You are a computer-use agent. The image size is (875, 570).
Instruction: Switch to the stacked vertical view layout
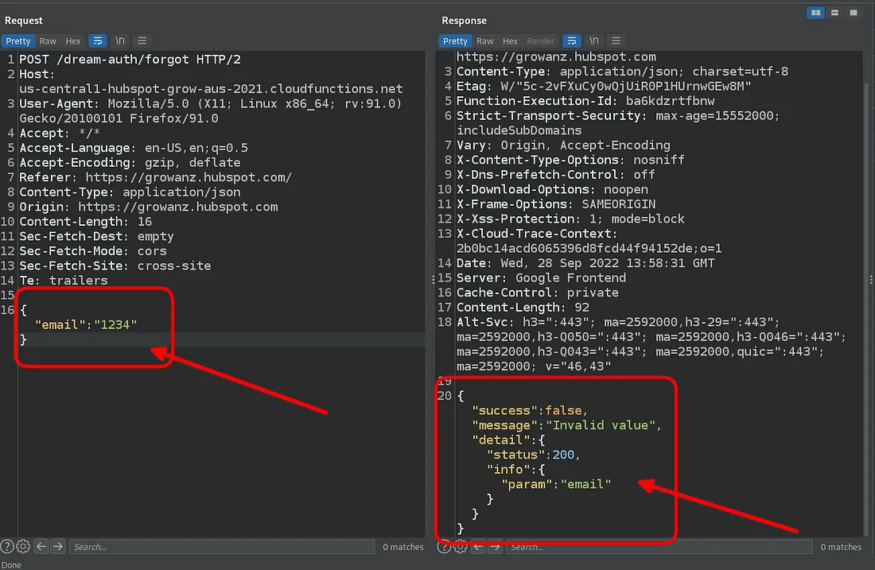tap(834, 13)
